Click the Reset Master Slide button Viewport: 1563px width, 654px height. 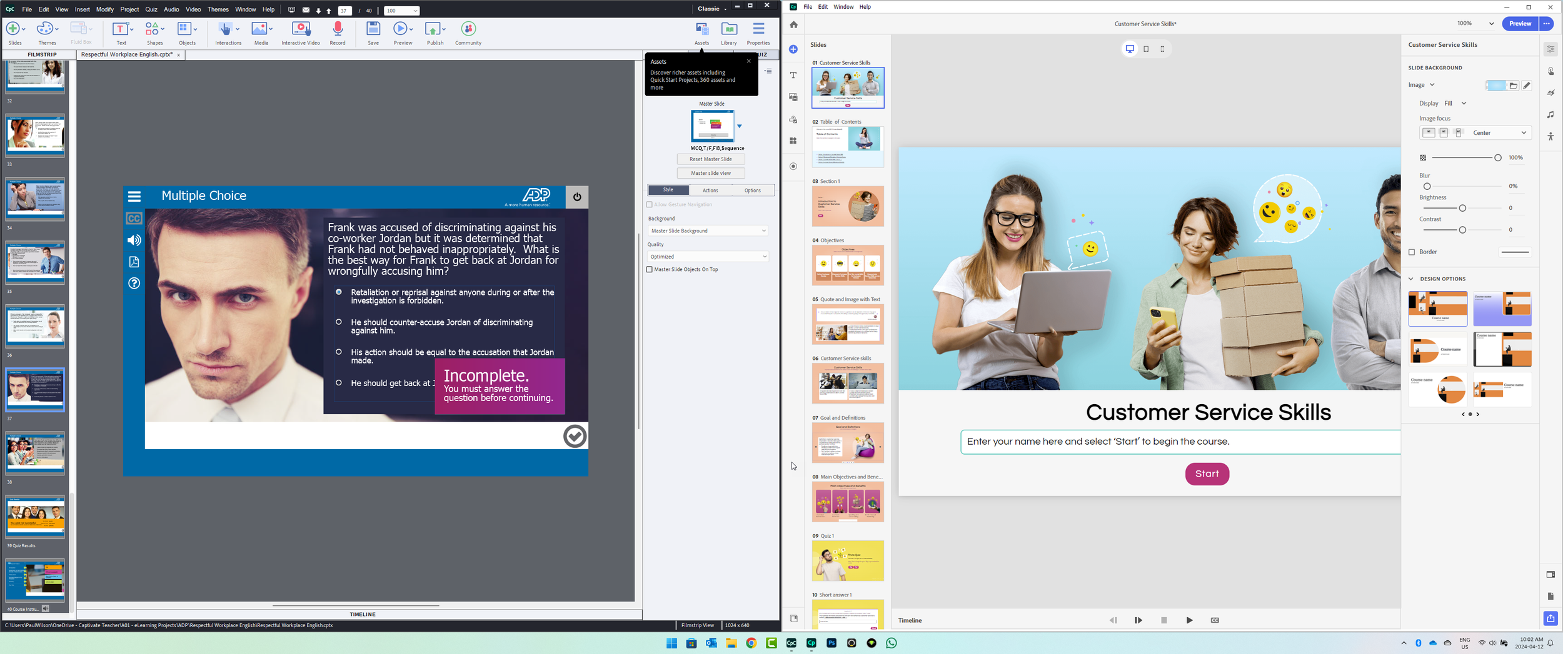(x=711, y=159)
